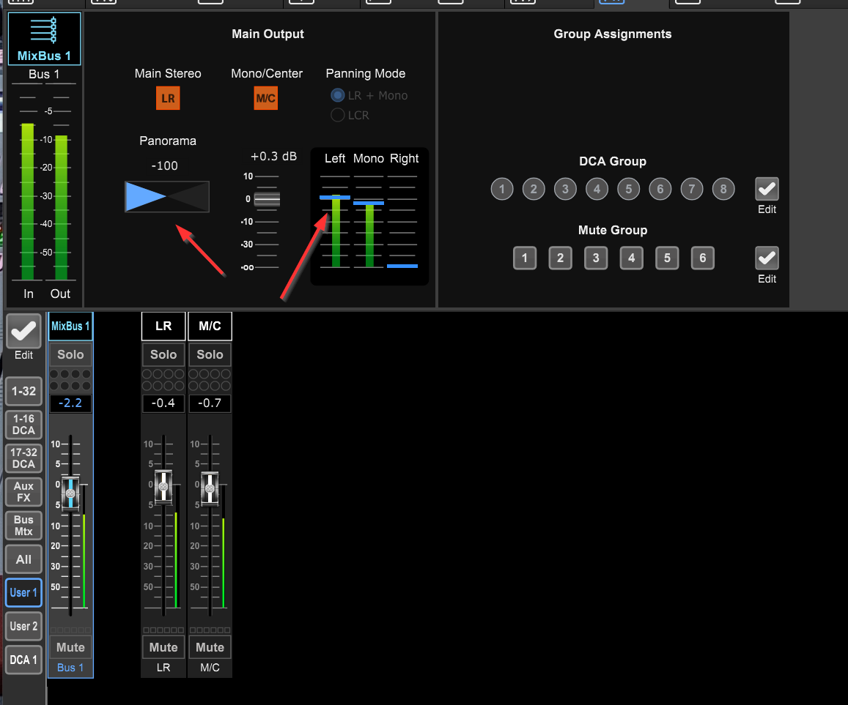The image size is (848, 705).
Task: Assign to DCA Group 3
Action: [565, 189]
